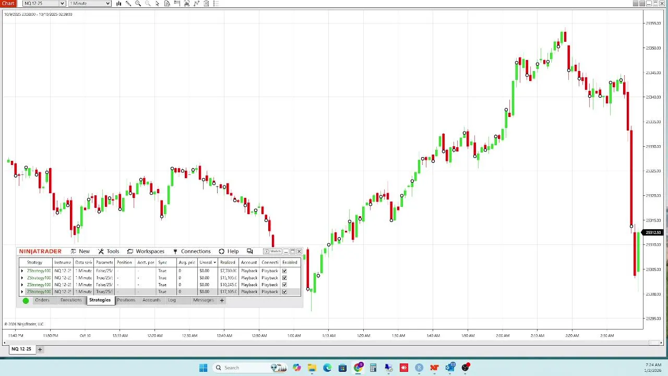Viewport: 668px width, 376px height.
Task: Open the Tools menu
Action: 109,251
